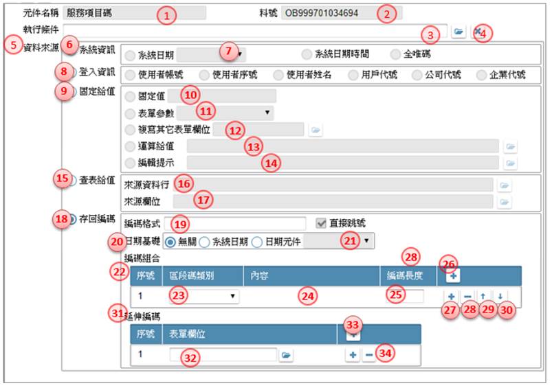Screen dimensions: 552x388
Task: Add row with plus in 延伸編碼 row 1
Action: (353, 355)
